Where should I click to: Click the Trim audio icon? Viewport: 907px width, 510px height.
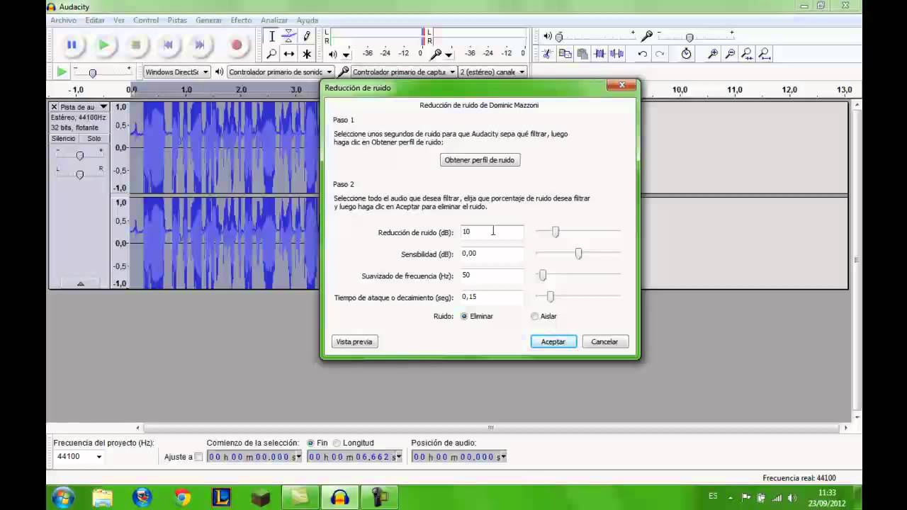[x=600, y=54]
